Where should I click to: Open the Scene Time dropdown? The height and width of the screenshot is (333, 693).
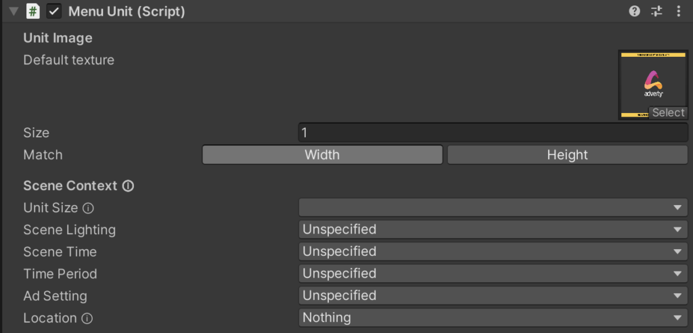point(493,252)
